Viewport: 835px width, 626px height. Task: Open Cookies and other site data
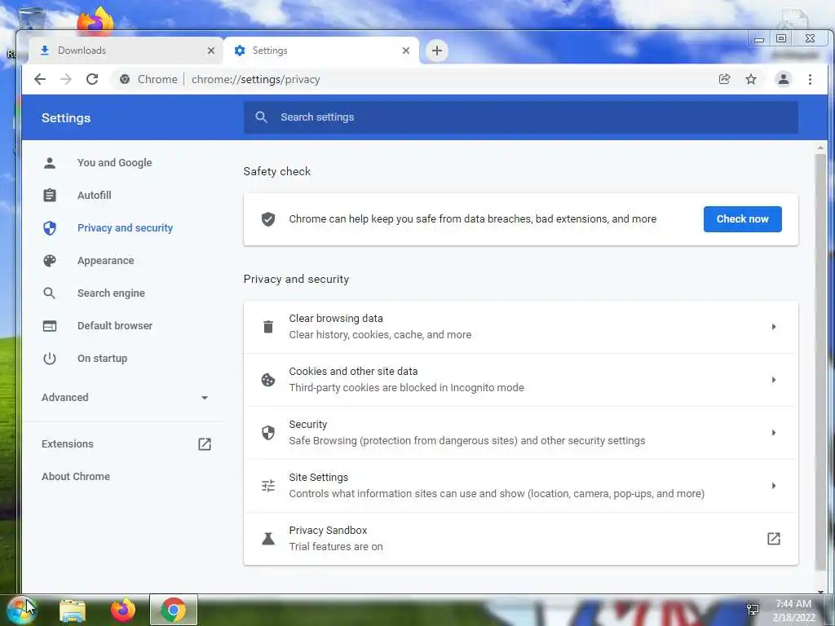tap(520, 380)
